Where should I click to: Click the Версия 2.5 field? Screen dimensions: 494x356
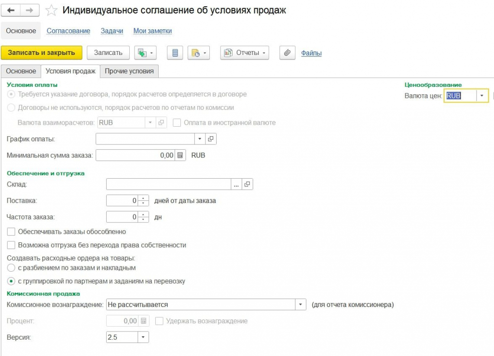coord(122,337)
